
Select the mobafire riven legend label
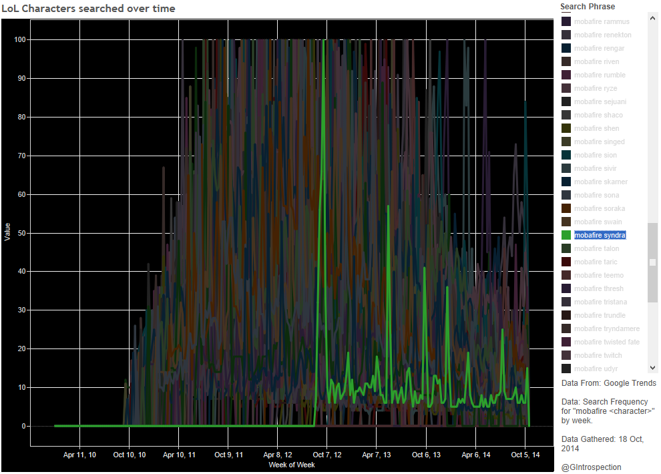coord(596,61)
